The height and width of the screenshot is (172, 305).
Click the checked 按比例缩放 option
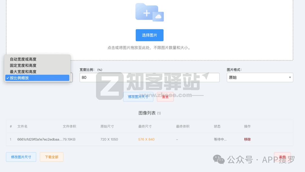[23, 78]
